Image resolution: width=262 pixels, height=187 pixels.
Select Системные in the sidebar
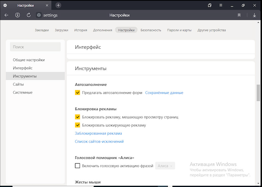point(23,92)
